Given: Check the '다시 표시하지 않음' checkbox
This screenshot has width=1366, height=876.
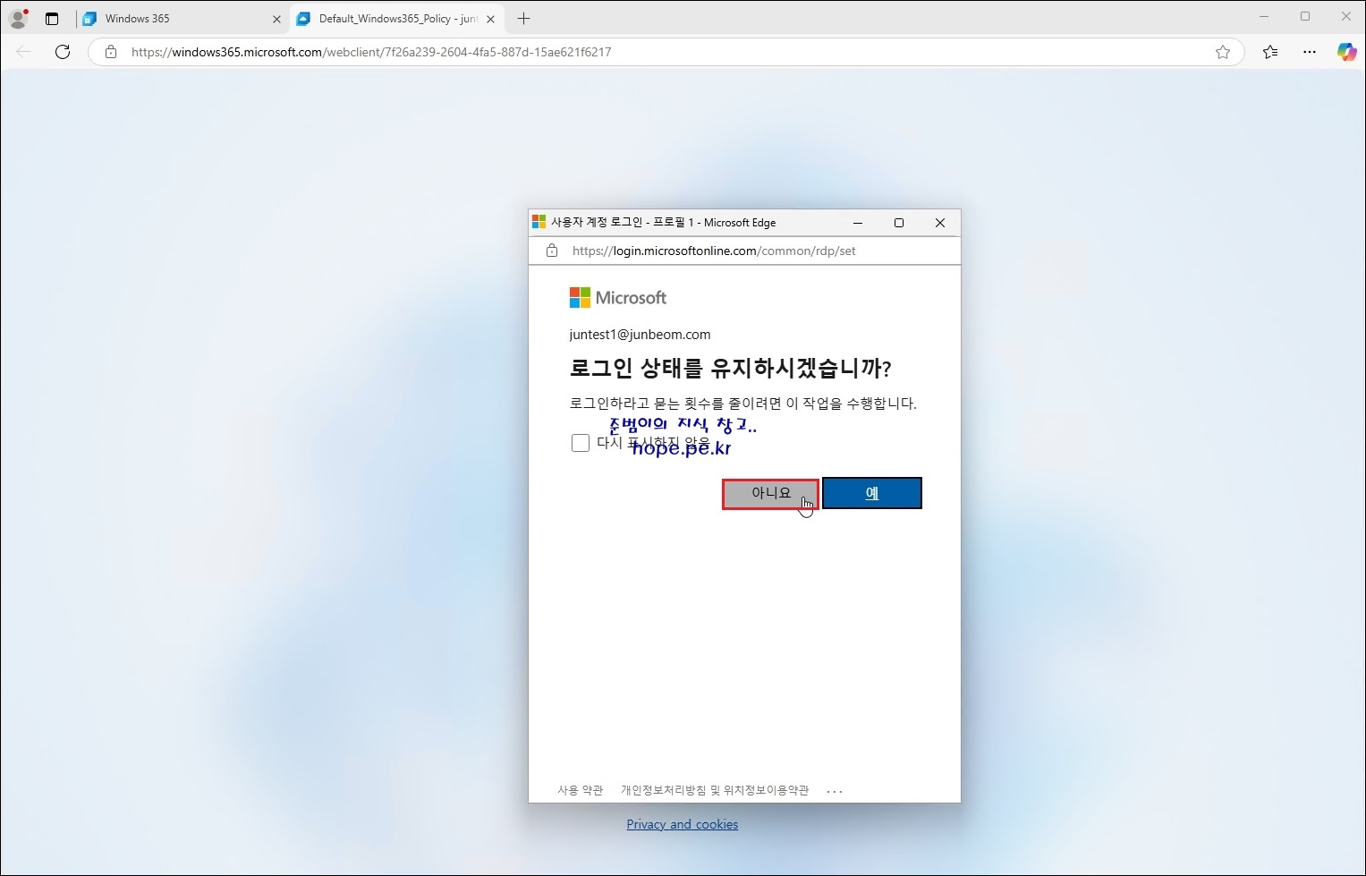Looking at the screenshot, I should click(x=581, y=443).
